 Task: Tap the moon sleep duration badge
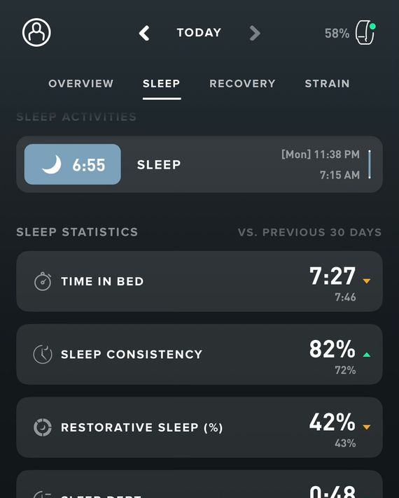(73, 164)
